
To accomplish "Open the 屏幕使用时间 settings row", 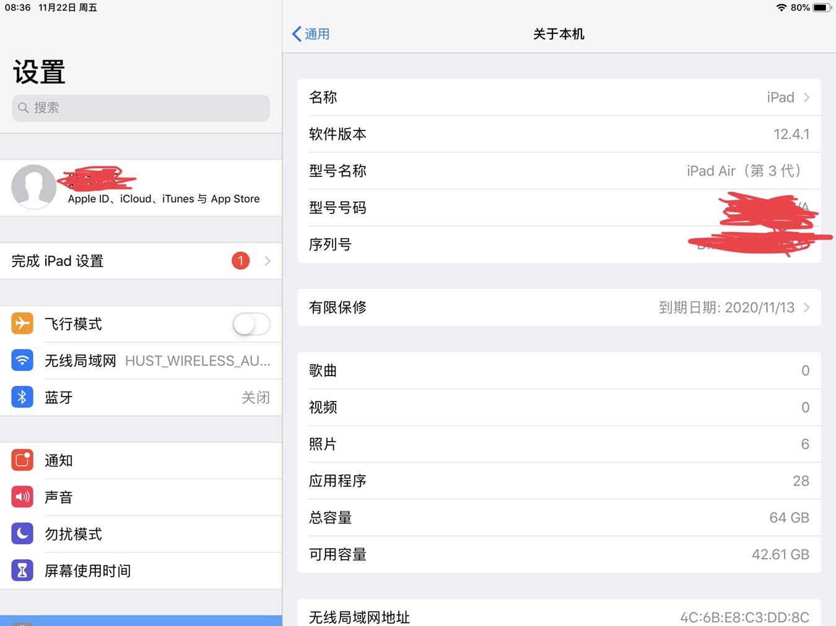I will (141, 570).
